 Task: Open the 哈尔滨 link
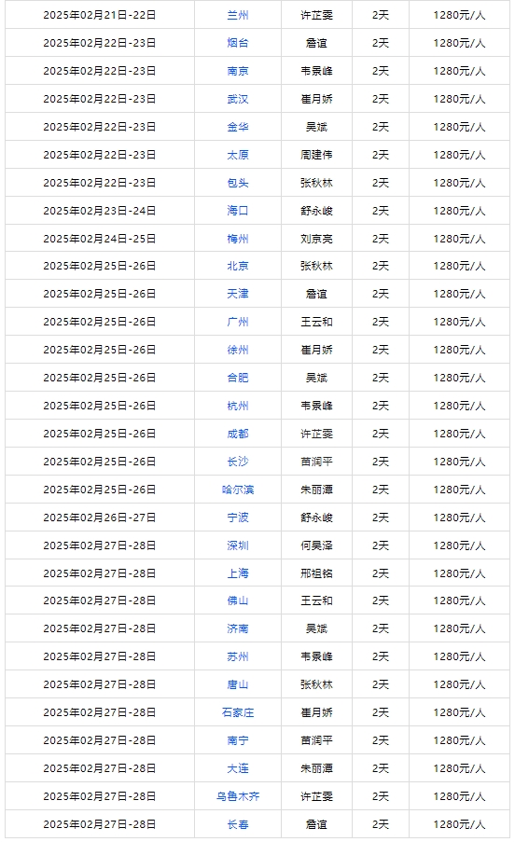coord(237,490)
